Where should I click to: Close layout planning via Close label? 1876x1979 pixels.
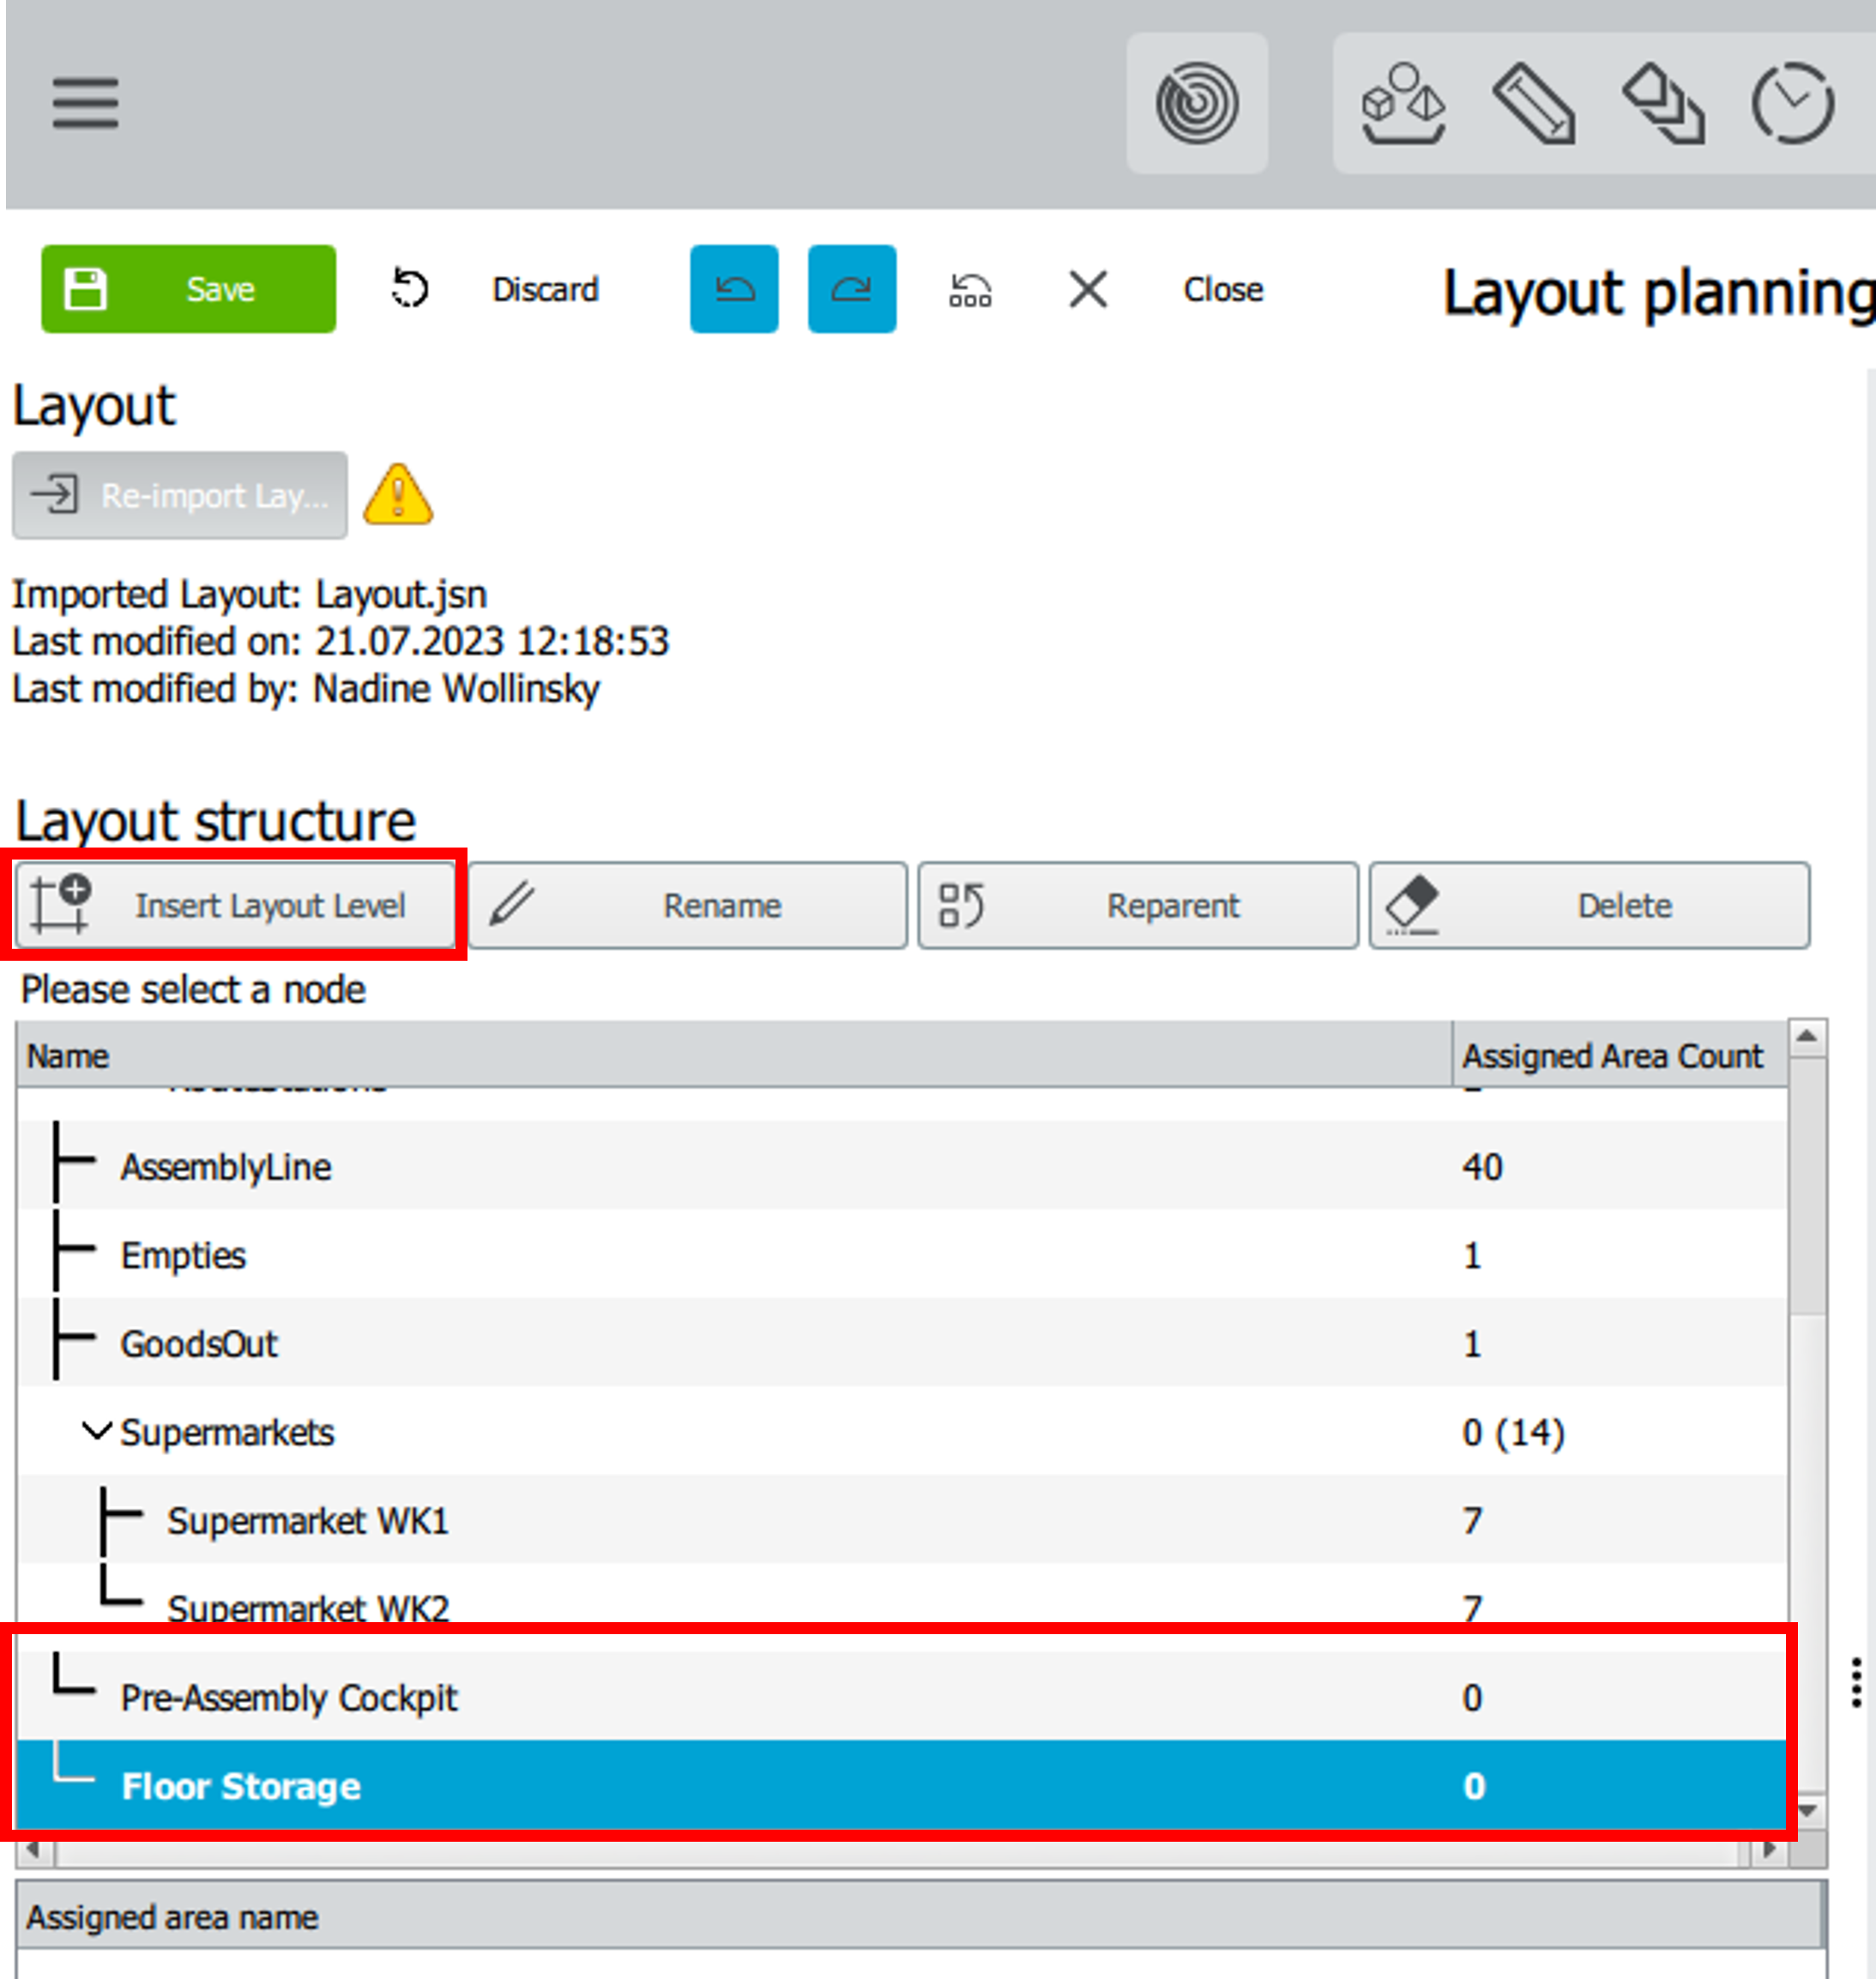click(1223, 289)
